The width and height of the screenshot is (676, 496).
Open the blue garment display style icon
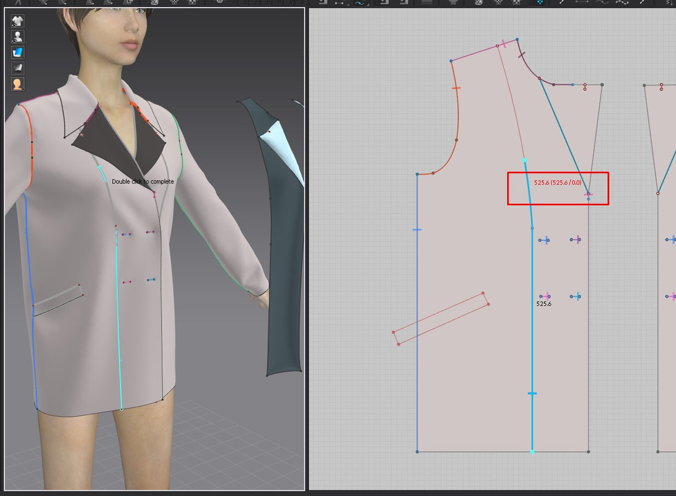click(x=17, y=52)
